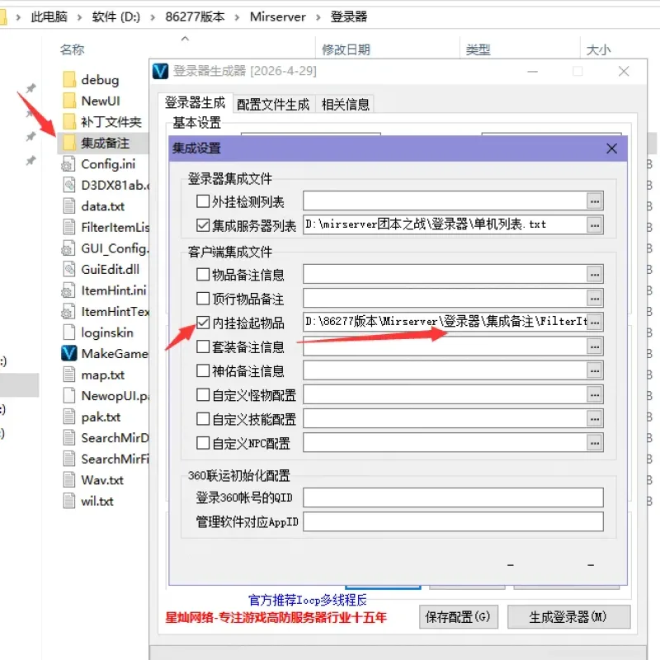
Task: Expand chevron after 86277版本 breadcrumb
Action: tap(238, 17)
